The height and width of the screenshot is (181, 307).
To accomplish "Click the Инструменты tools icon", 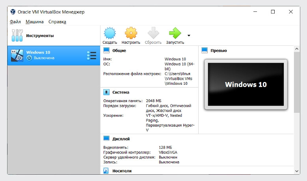I will pyautogui.click(x=17, y=35).
